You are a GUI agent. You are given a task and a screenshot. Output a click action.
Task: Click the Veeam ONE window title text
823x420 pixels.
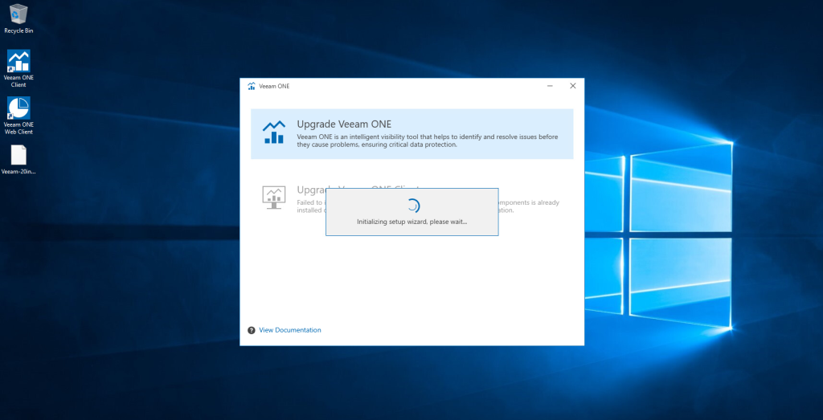274,87
